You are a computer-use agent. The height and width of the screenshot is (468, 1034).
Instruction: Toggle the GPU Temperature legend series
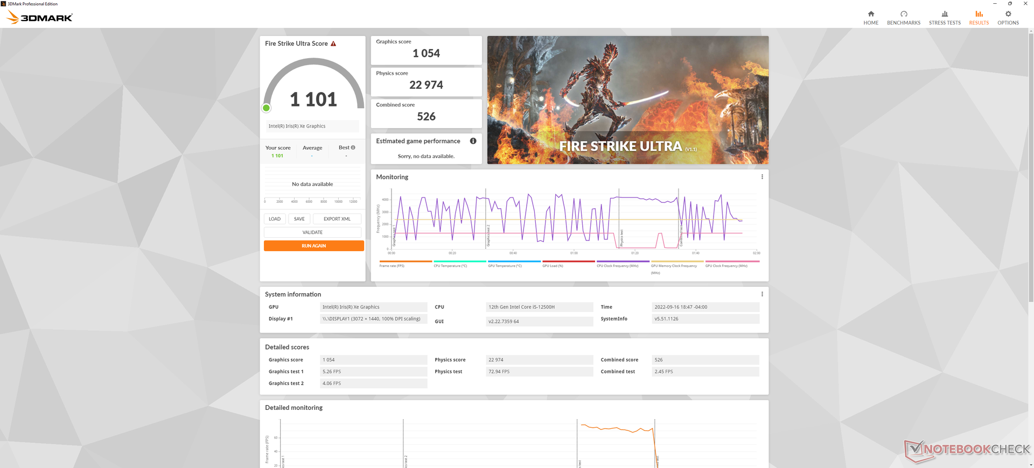tap(514, 264)
